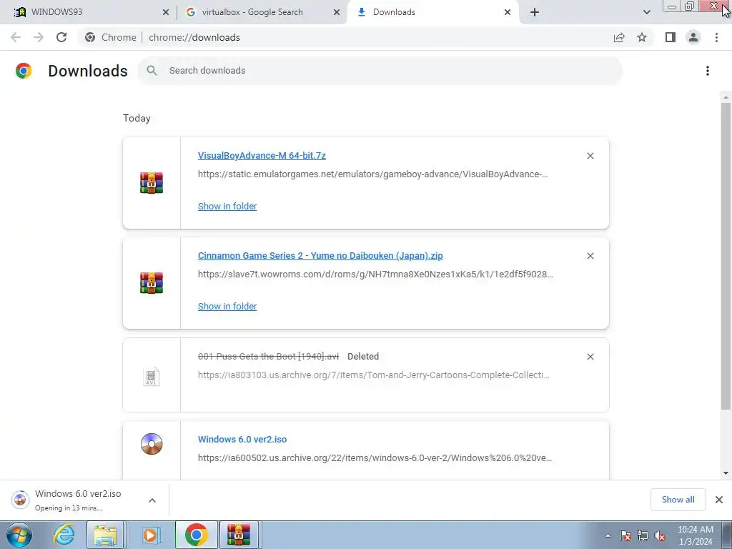Viewport: 732px width, 549px height.
Task: Click the disc icon of Windows 6.0 ver2.iso
Action: pyautogui.click(x=152, y=443)
